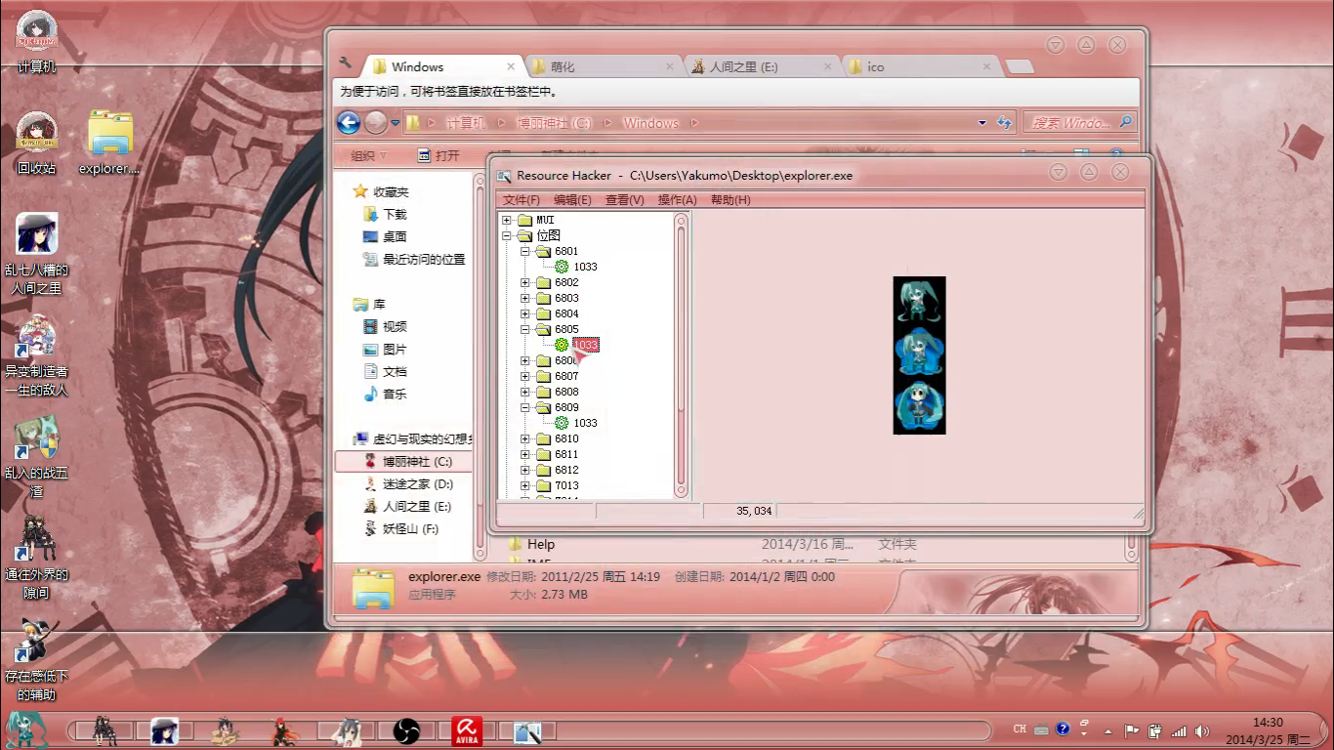The width and height of the screenshot is (1334, 750).
Task: Click the Miku bitmap preview image
Action: click(919, 355)
